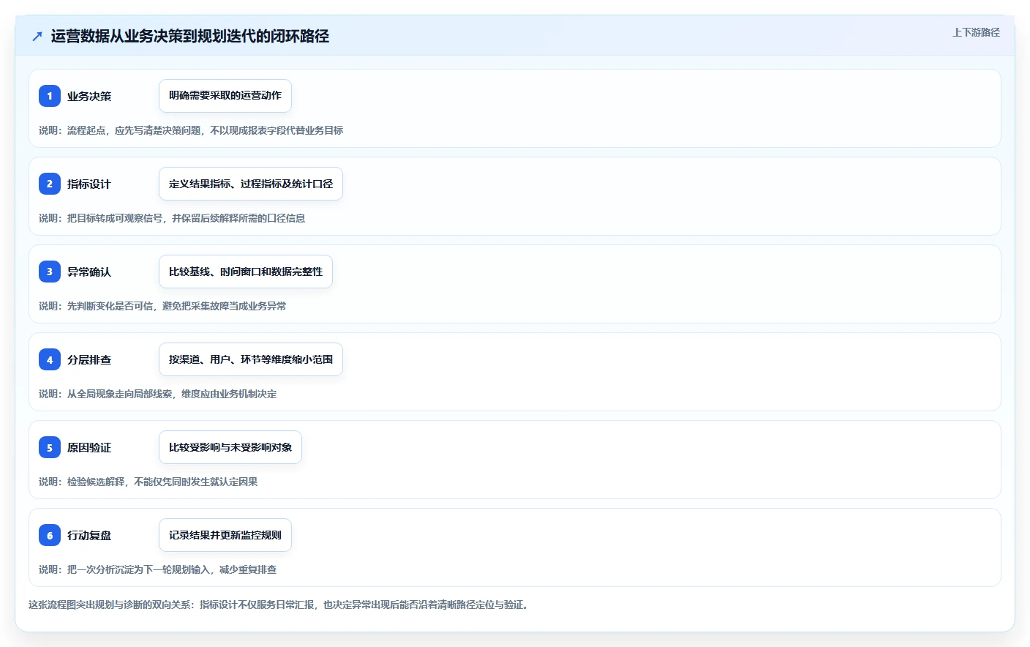This screenshot has width=1030, height=647.
Task: Click the note starting 说明：把目标转成可观察信号
Action: click(x=172, y=218)
